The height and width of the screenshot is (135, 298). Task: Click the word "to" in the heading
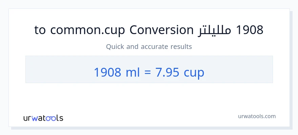[x=40, y=30]
